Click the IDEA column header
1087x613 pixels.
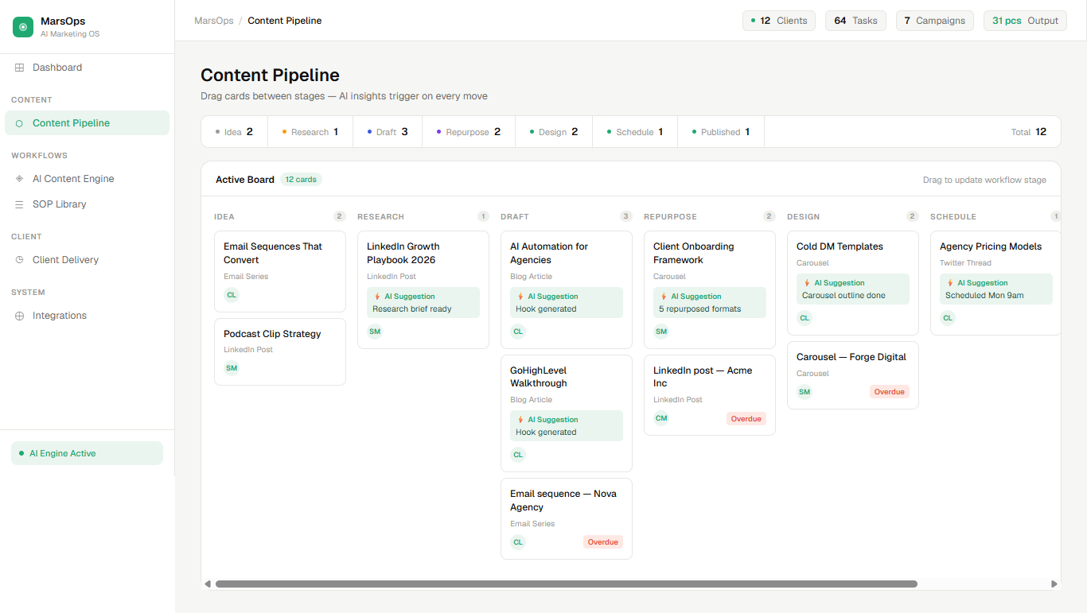224,216
